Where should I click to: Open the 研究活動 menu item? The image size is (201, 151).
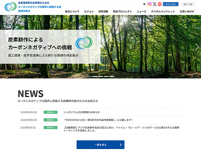pyautogui.click(x=103, y=11)
